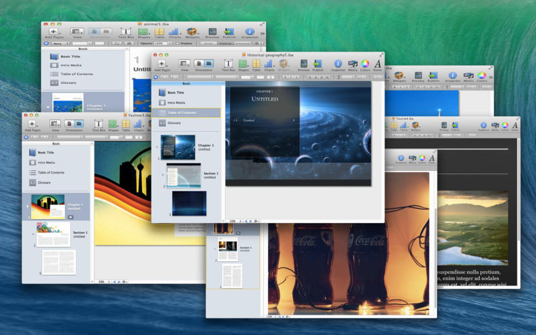Select Table of Contents in Historical geography5 sidebar
This screenshot has width=536, height=335.
(x=182, y=113)
